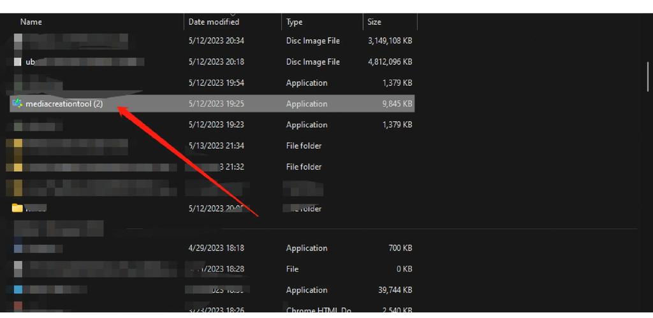Click the date "5/13/2023 21:34"

216,146
